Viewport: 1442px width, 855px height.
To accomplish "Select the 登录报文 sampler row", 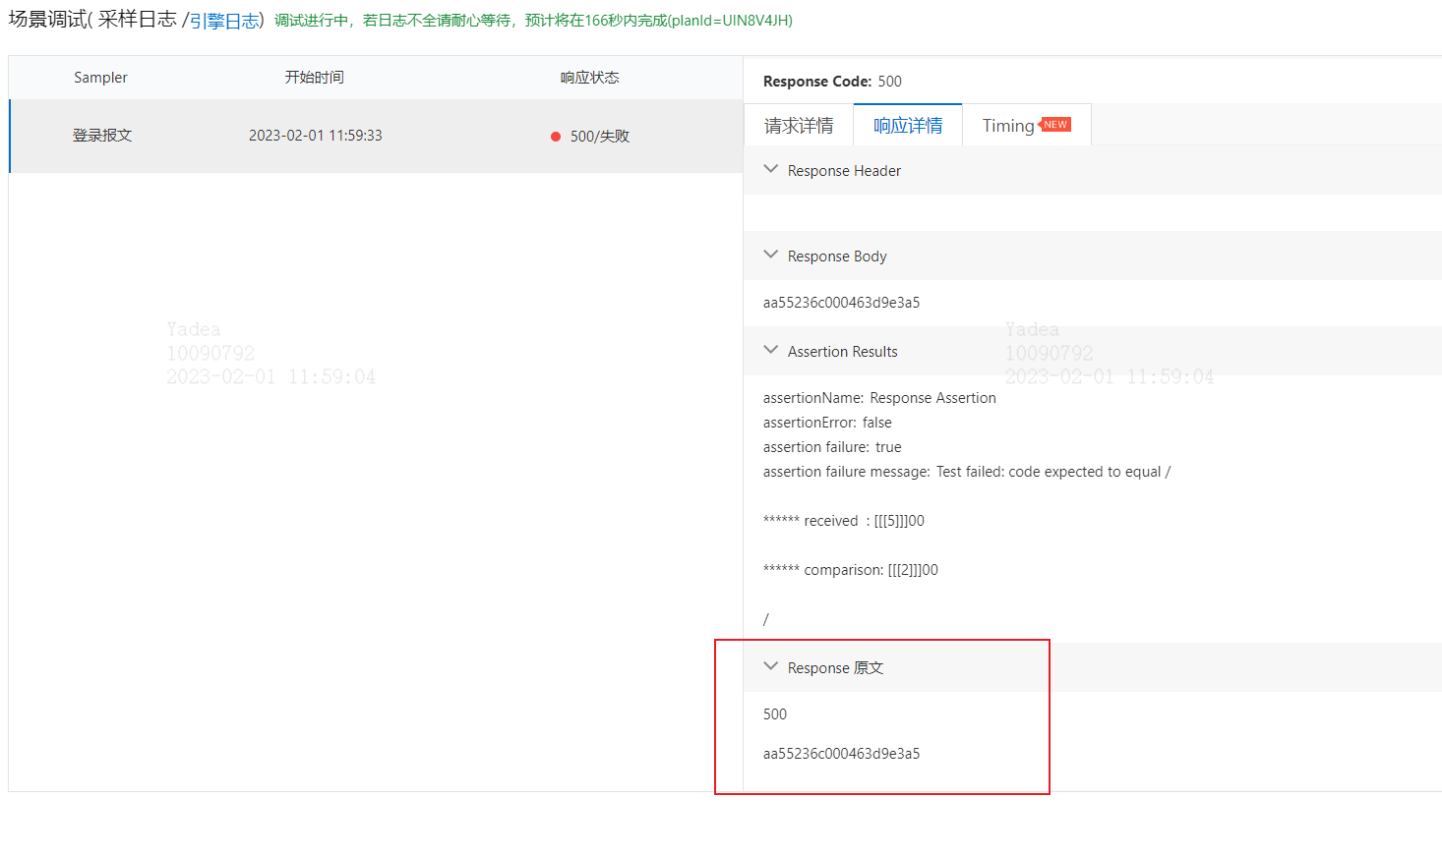I will click(102, 136).
